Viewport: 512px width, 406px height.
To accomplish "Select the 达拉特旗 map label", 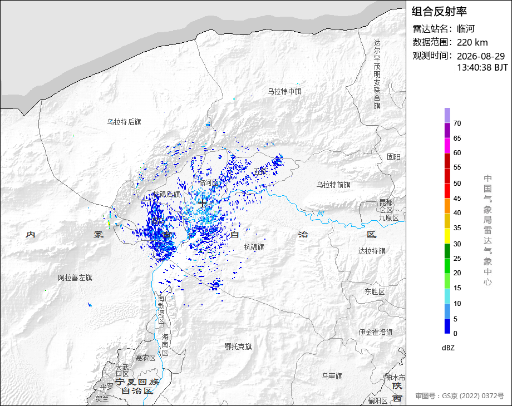I will coord(372,251).
